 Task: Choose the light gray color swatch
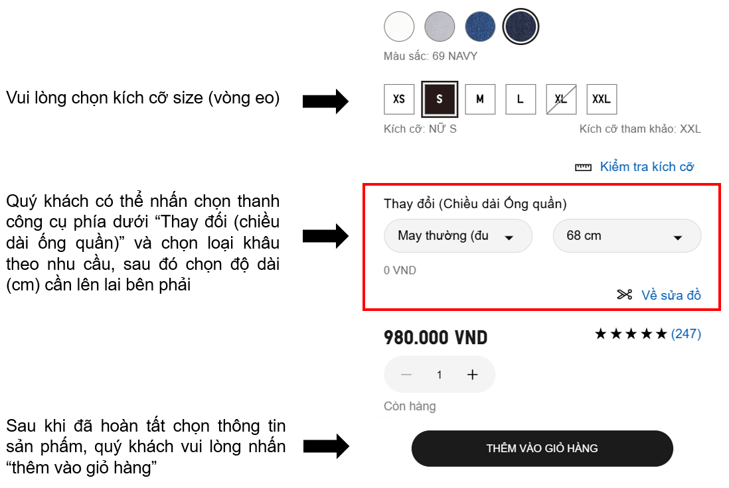point(440,27)
